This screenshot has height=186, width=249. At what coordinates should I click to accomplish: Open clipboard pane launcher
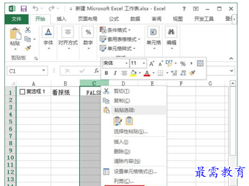pos(36,58)
